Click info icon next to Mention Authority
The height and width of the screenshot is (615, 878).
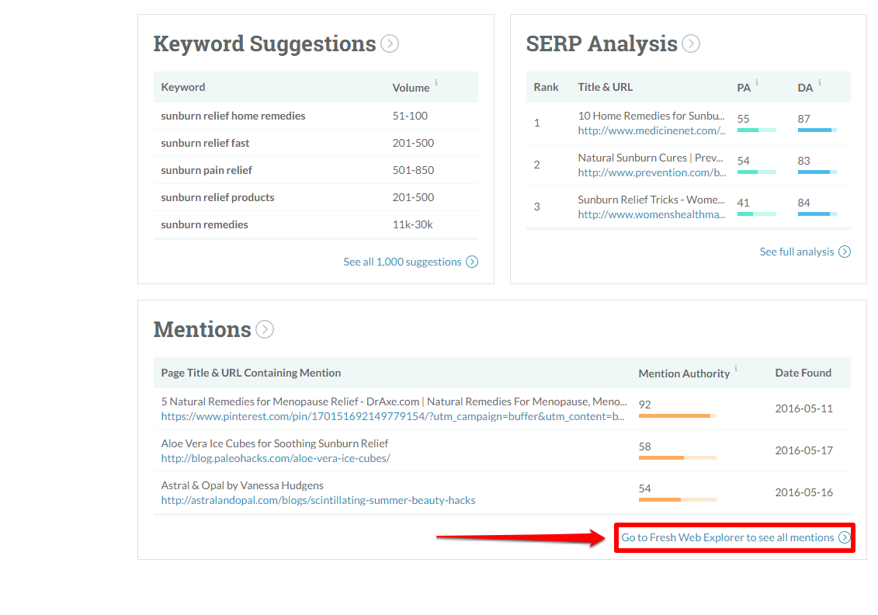coord(736,368)
